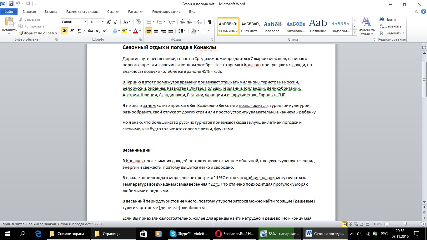Click the line spacing icon

[x=180, y=31]
